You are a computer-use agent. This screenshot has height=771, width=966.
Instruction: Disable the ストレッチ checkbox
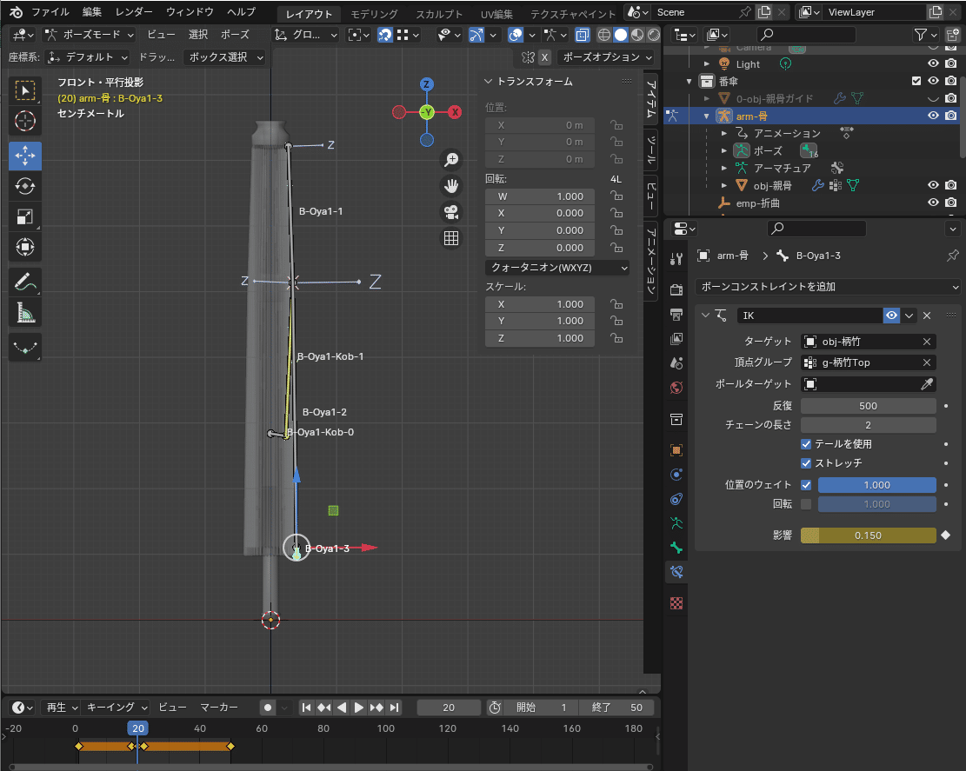point(806,463)
